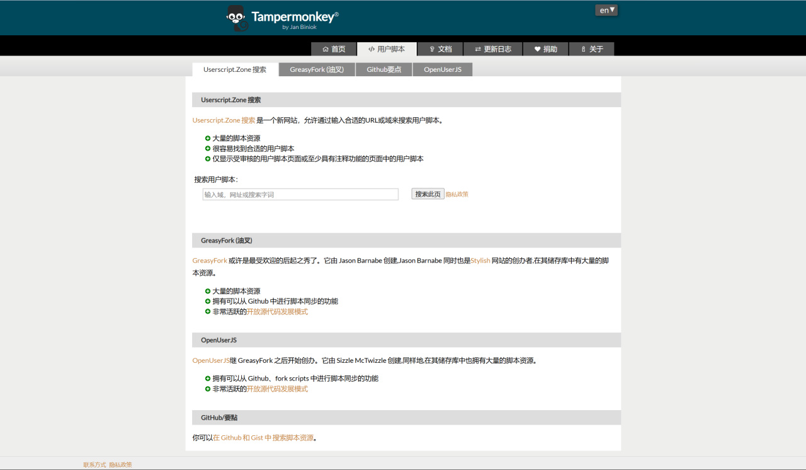806x470 pixels.
Task: Follow the orange GreasyFork link in the paragraph
Action: 210,261
